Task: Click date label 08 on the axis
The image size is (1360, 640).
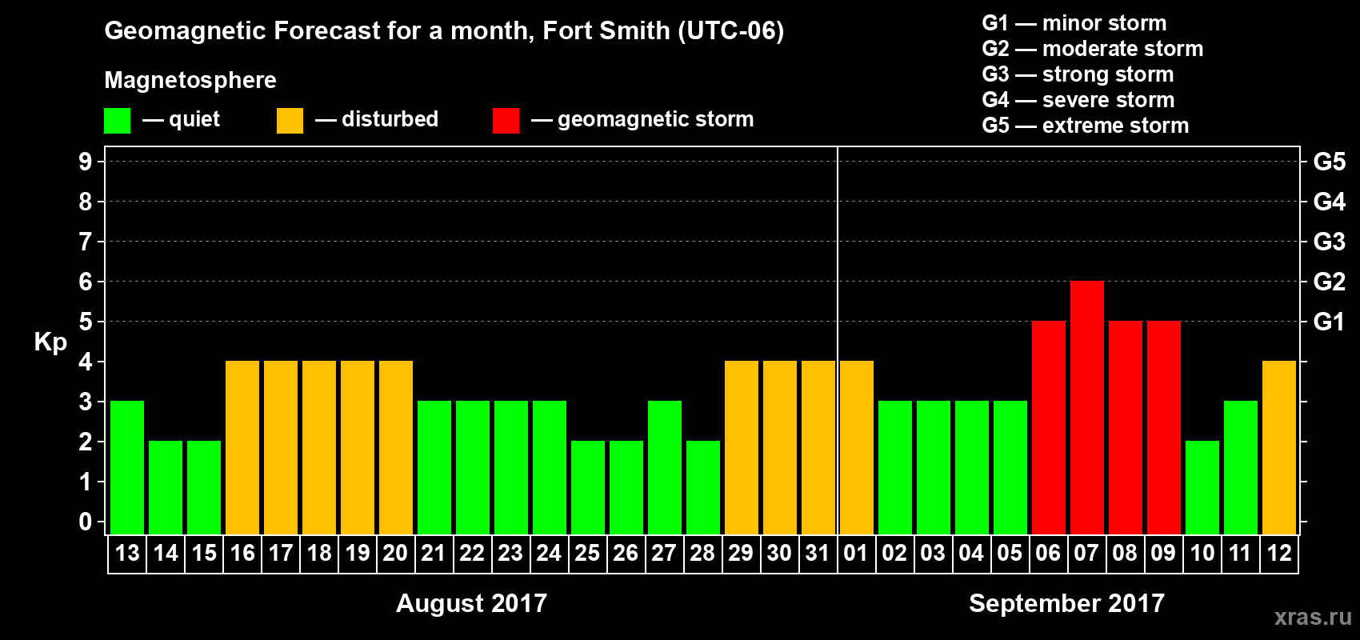Action: pyautogui.click(x=1125, y=554)
